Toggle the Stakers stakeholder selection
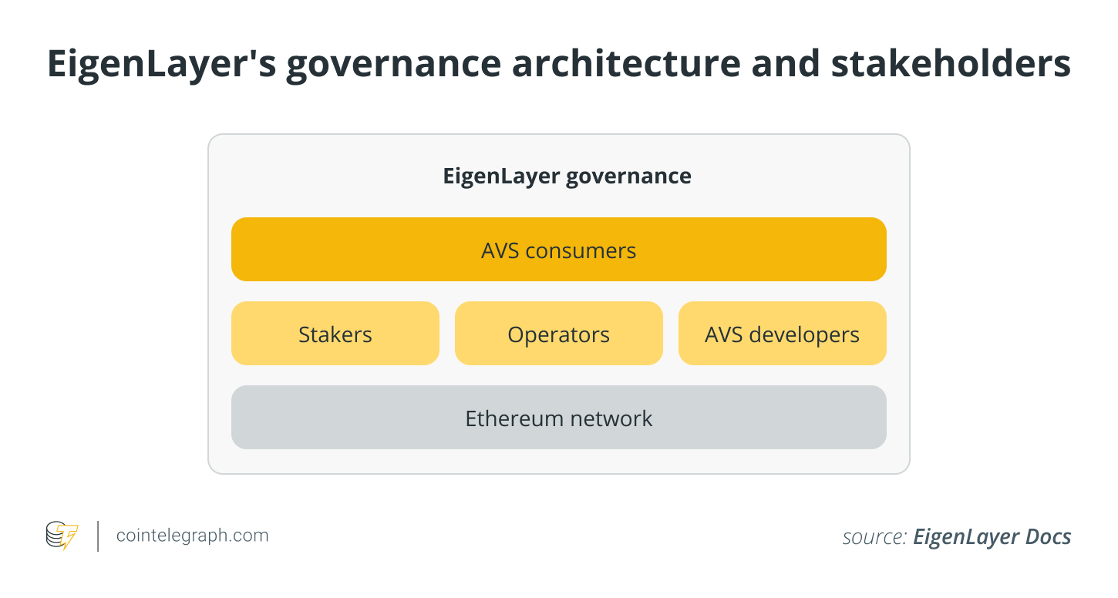Viewport: 1118px width, 598px height. point(335,334)
